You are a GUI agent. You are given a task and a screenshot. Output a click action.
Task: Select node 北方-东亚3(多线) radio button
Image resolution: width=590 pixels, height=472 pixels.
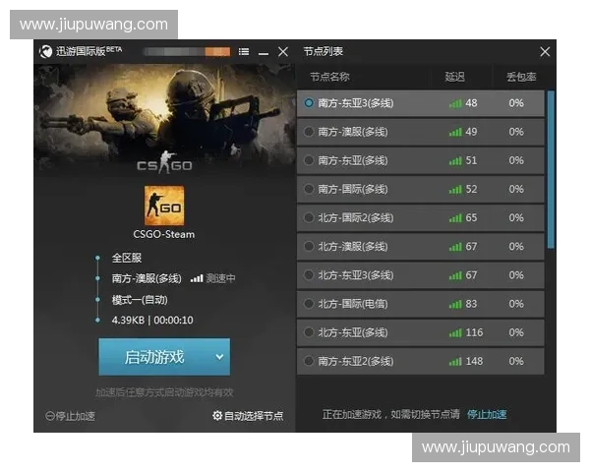tap(309, 275)
